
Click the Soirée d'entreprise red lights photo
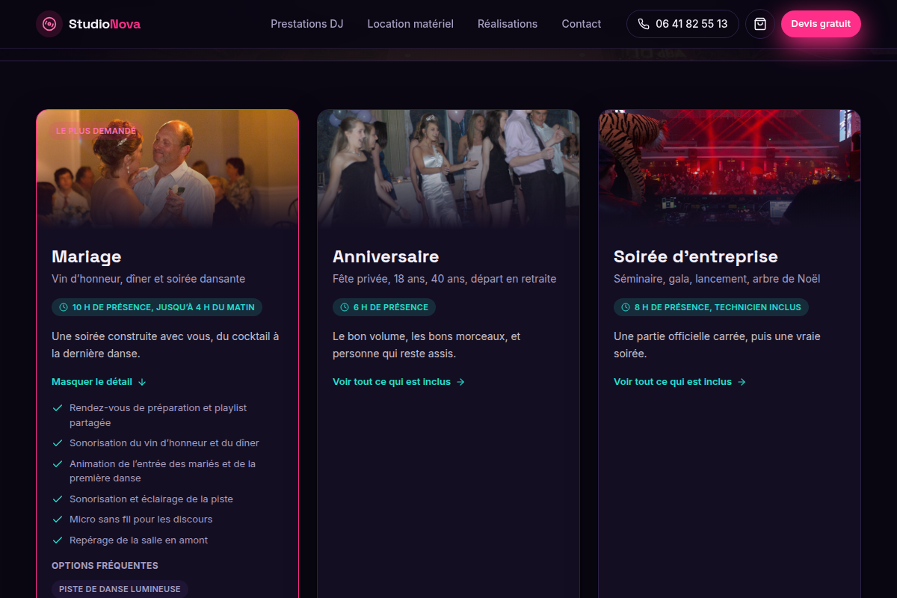[730, 169]
